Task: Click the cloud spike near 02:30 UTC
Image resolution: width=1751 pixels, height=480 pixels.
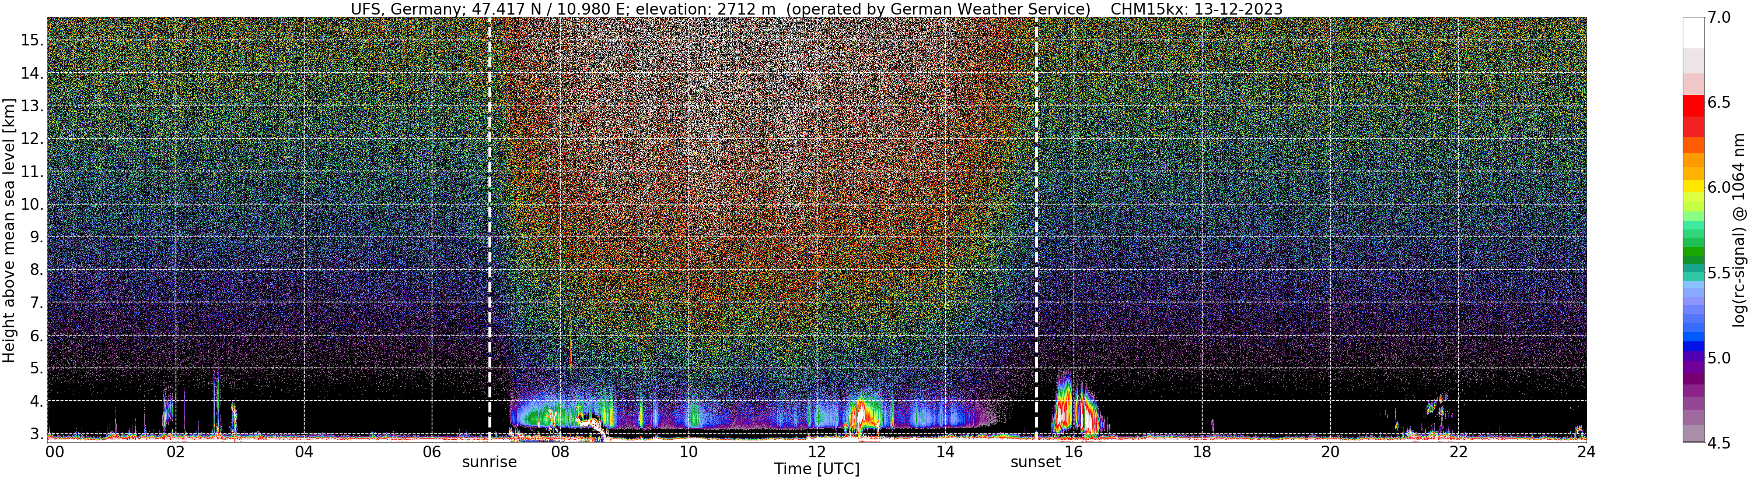Action: tap(216, 402)
